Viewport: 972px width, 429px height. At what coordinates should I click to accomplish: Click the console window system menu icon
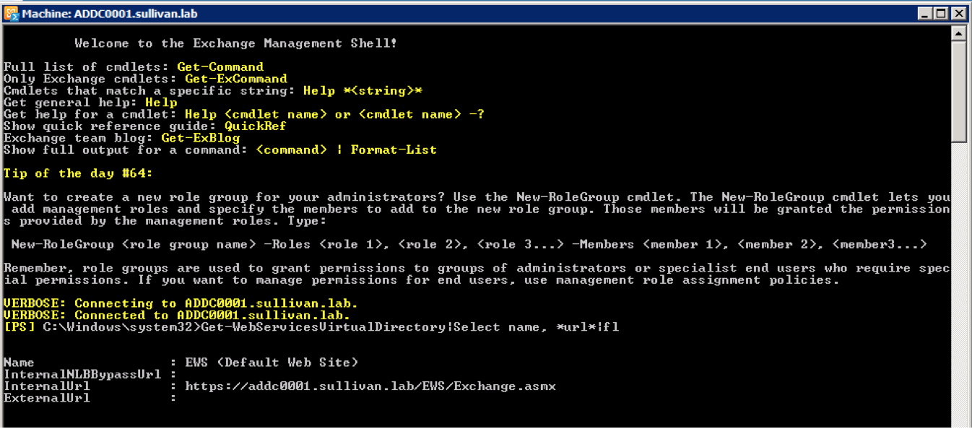[11, 13]
